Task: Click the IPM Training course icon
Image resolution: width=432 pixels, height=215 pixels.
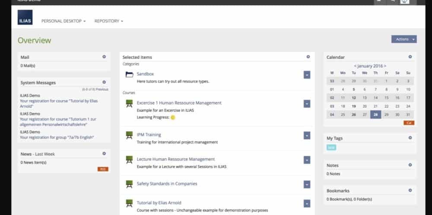Action: (129, 135)
